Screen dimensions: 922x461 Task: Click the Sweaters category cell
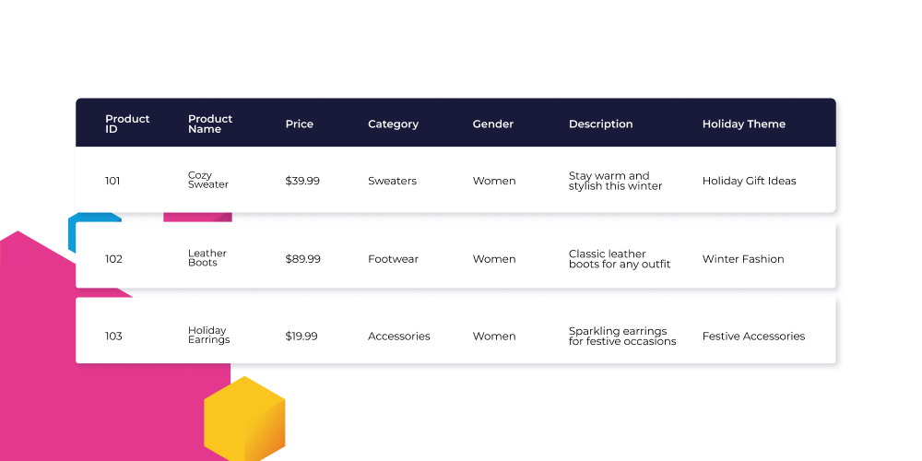(392, 181)
